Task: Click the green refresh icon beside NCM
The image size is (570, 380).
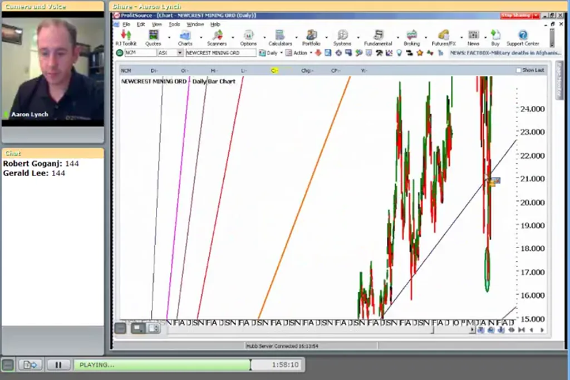Action: tap(119, 53)
